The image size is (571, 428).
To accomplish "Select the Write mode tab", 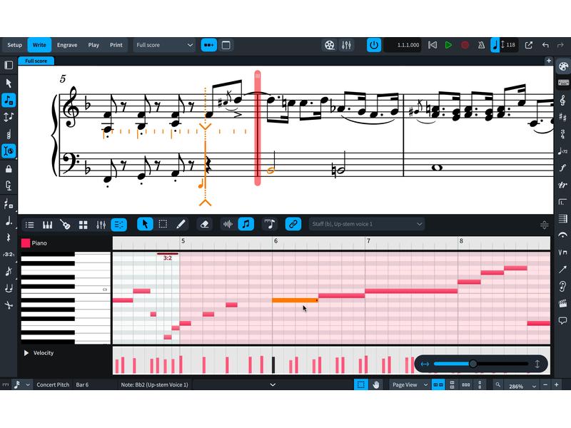I will (x=39, y=45).
